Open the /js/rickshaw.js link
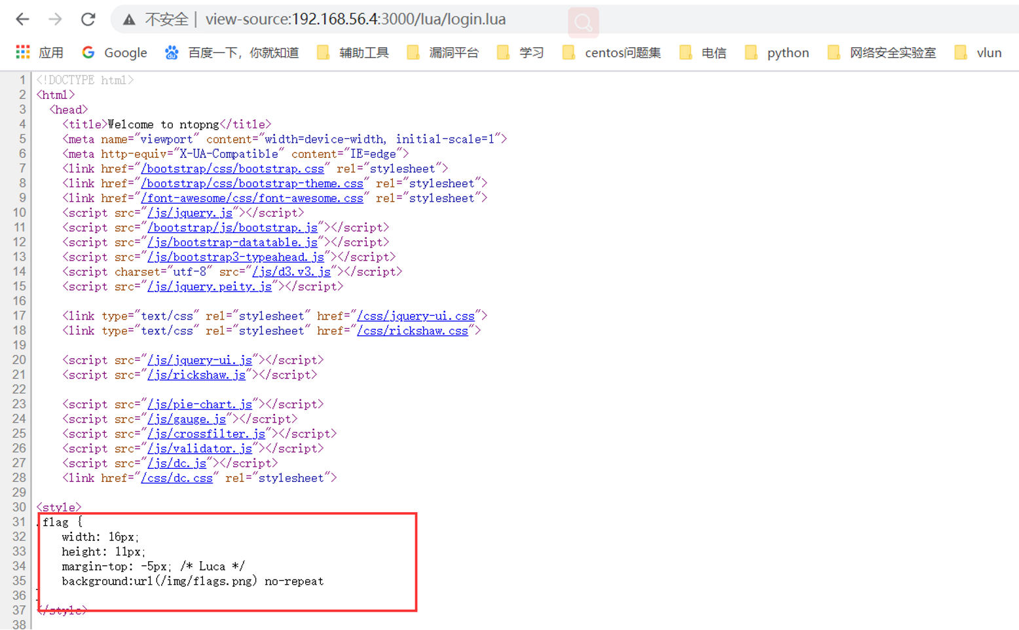The height and width of the screenshot is (630, 1019). coord(196,375)
